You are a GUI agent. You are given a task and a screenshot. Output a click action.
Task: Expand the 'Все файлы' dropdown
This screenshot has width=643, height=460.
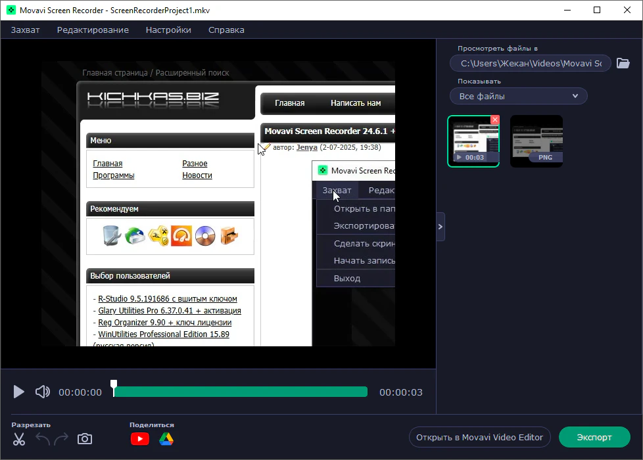pyautogui.click(x=518, y=96)
